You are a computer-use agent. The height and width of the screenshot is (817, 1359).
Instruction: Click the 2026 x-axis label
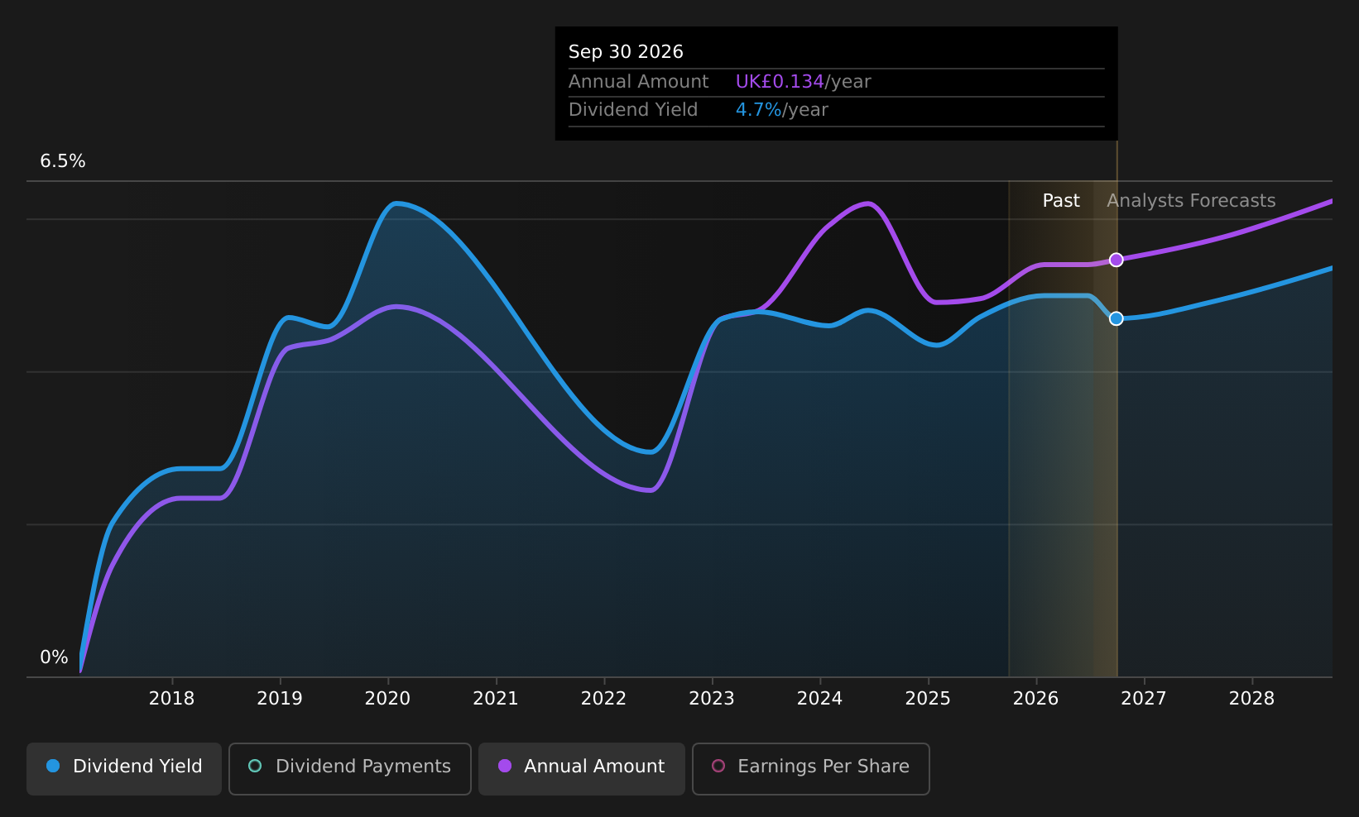tap(1035, 699)
